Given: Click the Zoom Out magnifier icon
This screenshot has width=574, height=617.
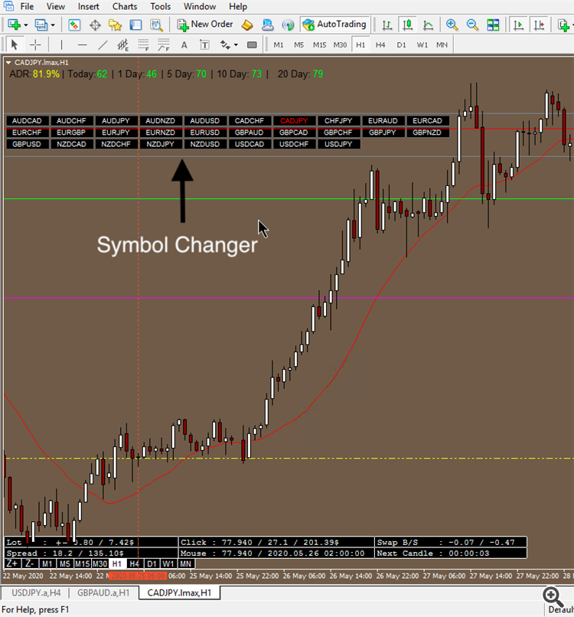Looking at the screenshot, I should [472, 24].
